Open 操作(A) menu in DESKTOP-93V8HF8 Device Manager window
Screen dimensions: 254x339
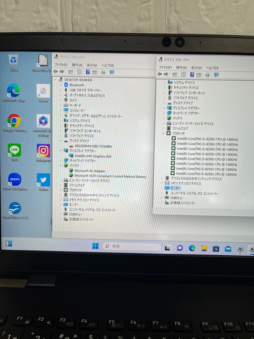pos(77,65)
